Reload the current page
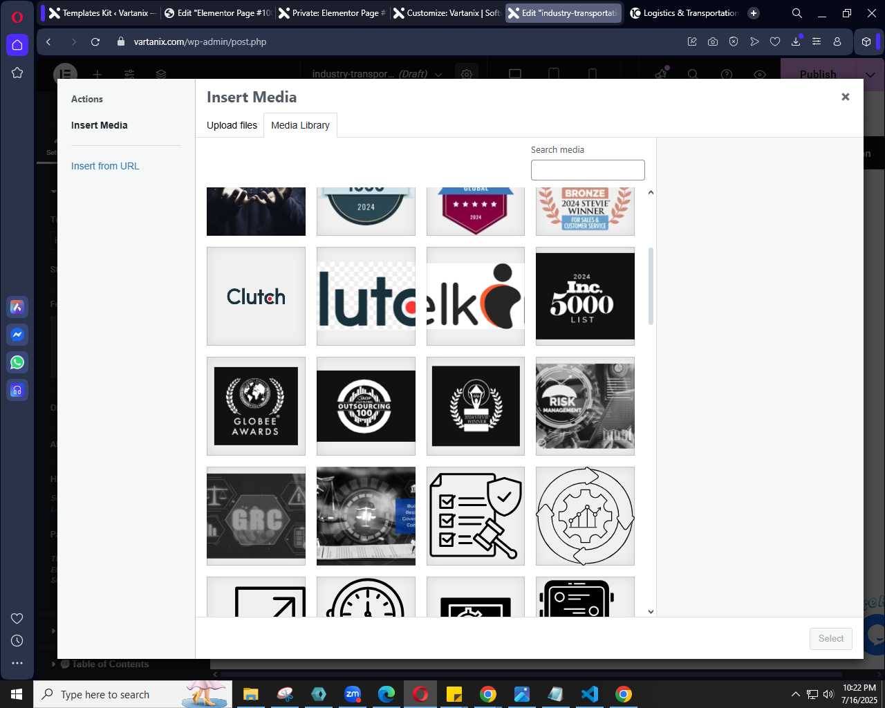The image size is (885, 708). click(x=95, y=41)
